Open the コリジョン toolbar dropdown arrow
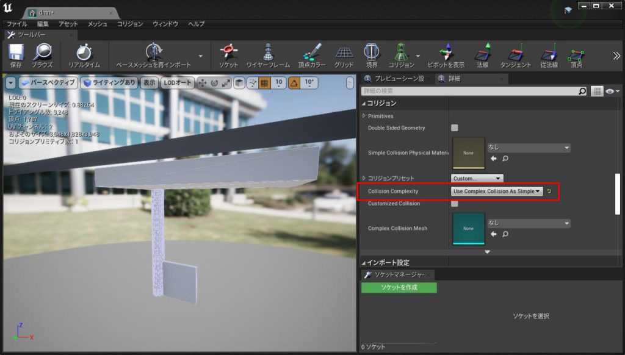The image size is (625, 355). coord(417,56)
